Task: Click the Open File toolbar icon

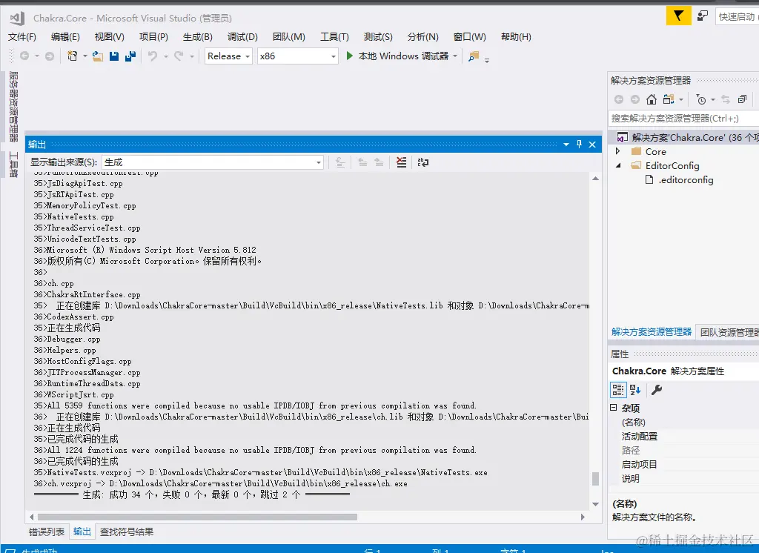Action: coord(98,56)
